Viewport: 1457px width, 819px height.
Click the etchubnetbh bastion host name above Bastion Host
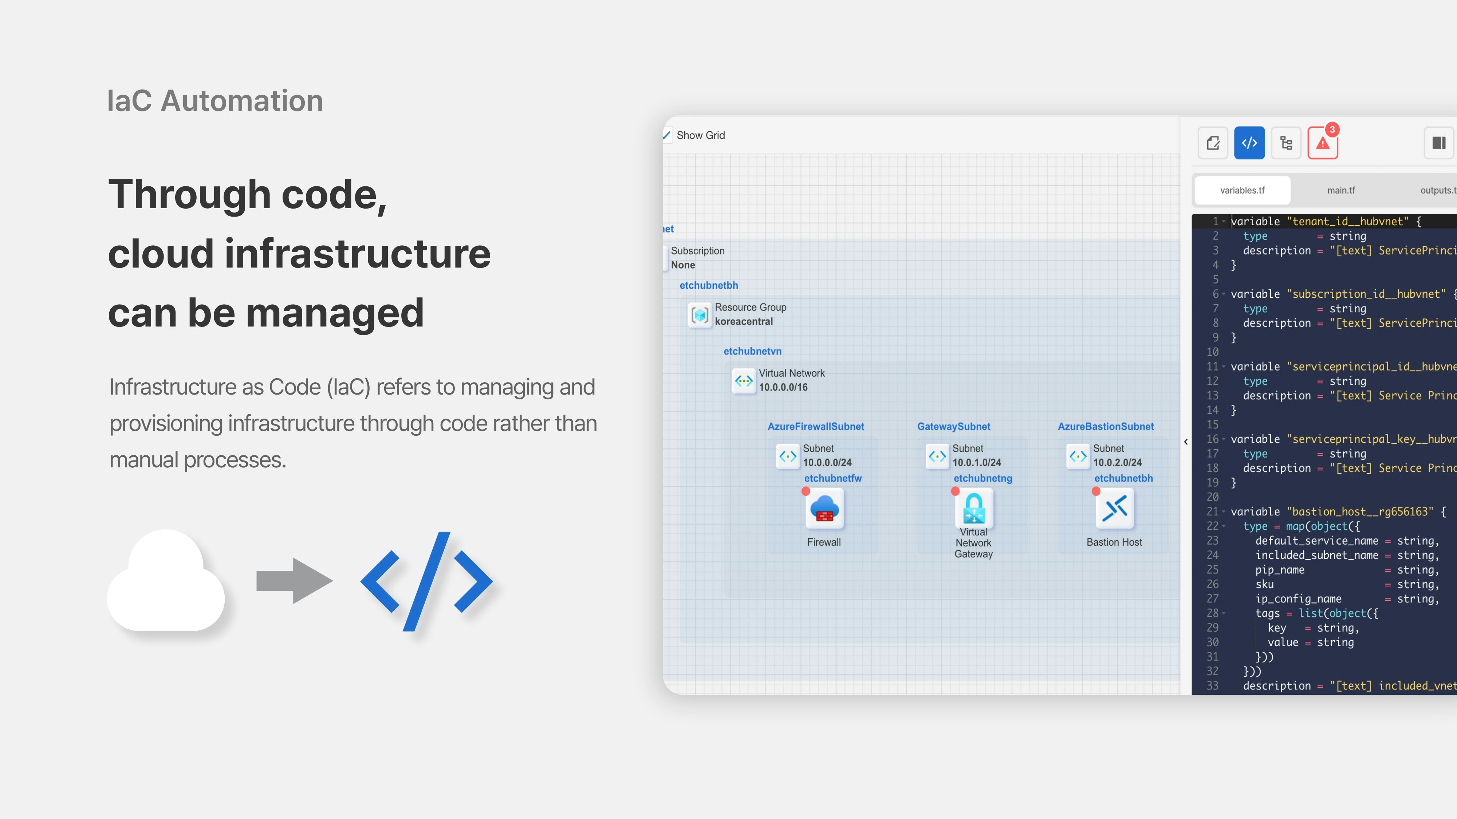click(1123, 478)
